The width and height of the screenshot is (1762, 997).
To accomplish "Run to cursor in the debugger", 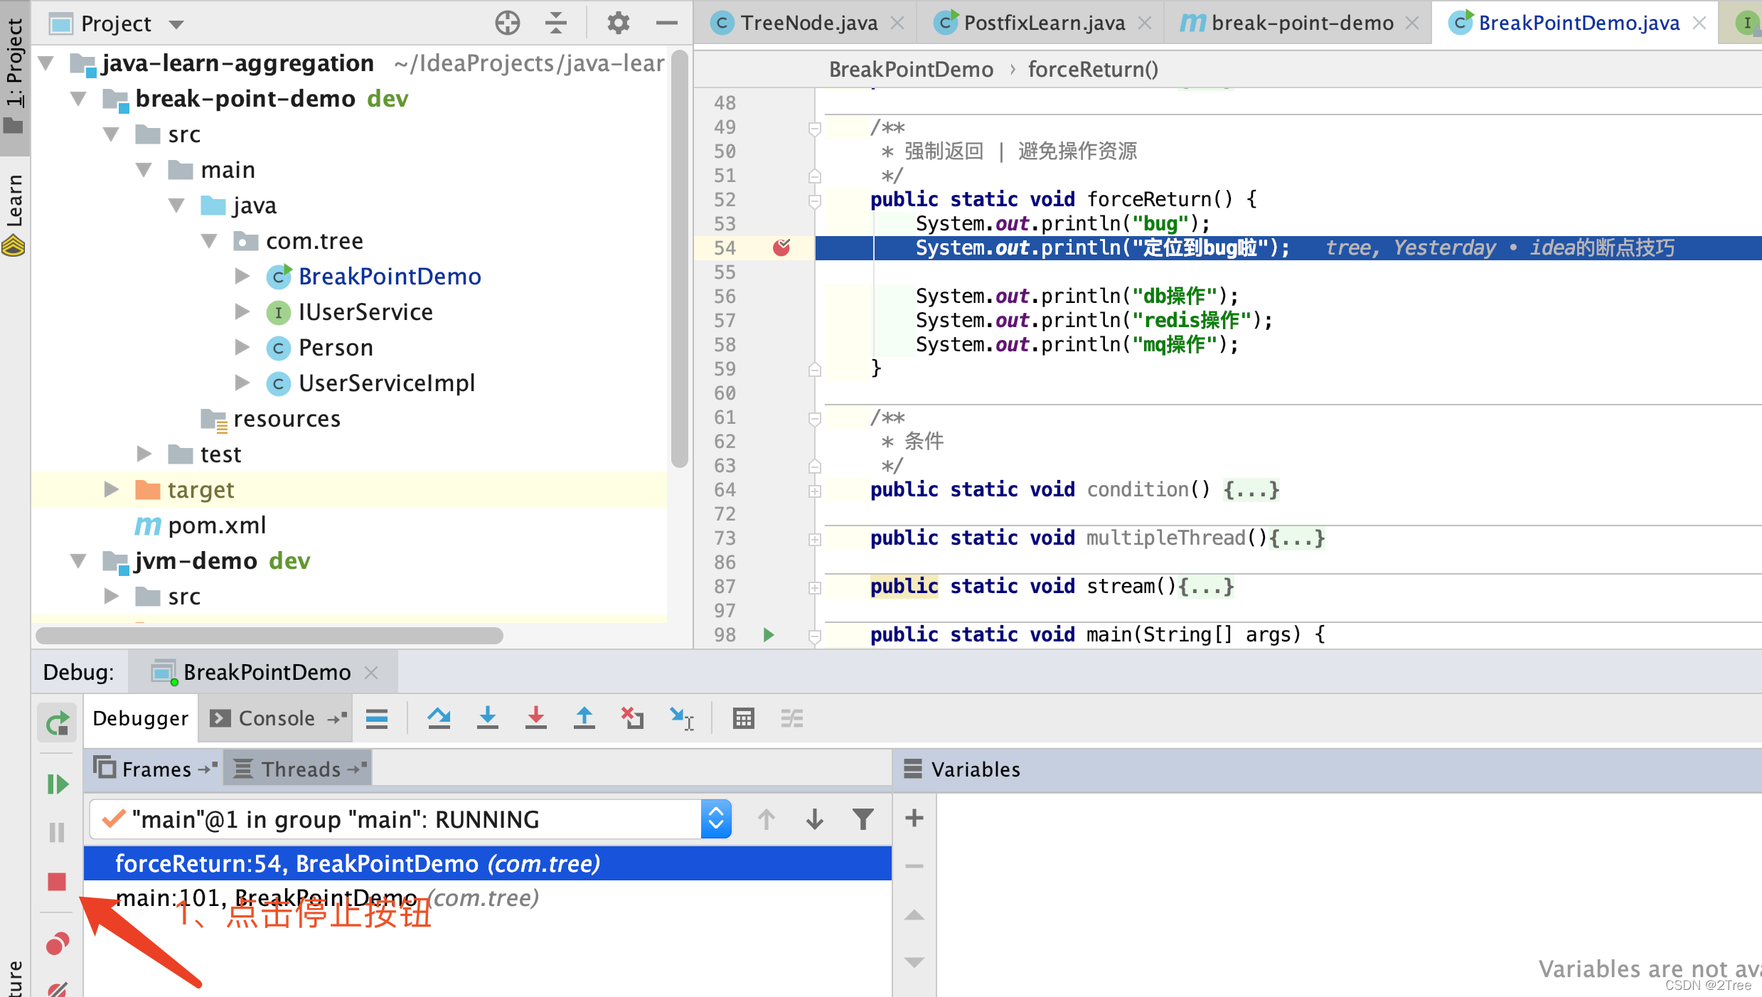I will 682,718.
